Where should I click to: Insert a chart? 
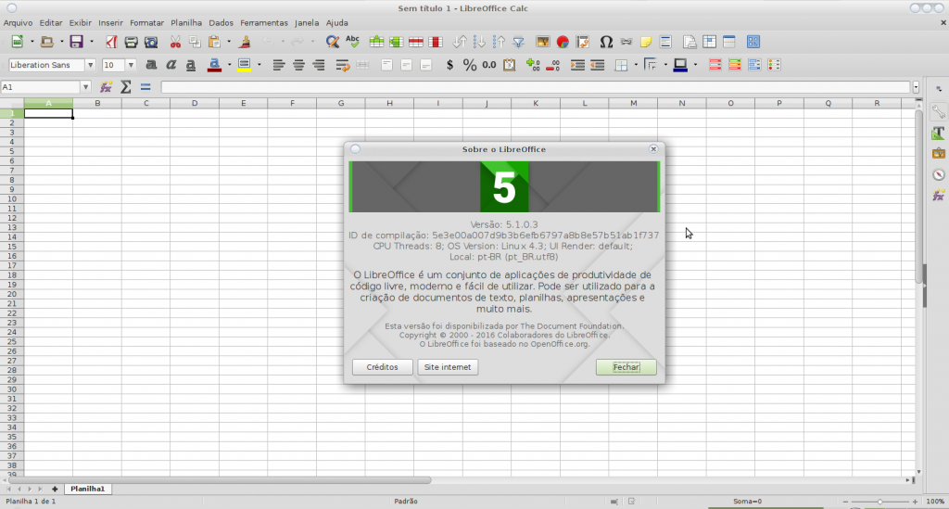tap(563, 42)
